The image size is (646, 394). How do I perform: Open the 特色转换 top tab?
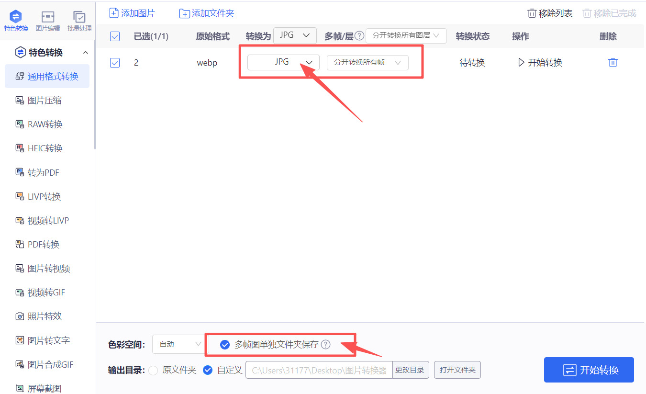(x=16, y=22)
